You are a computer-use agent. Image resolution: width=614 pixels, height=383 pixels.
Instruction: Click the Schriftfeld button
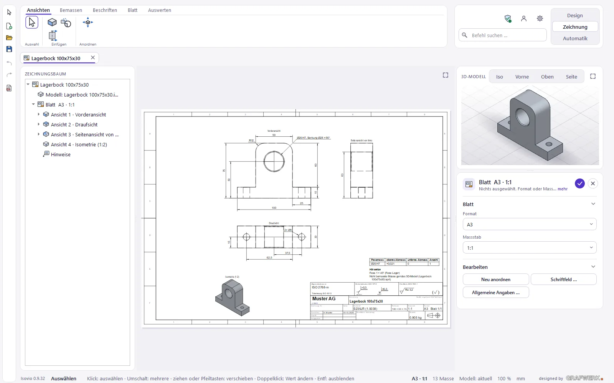(x=563, y=279)
